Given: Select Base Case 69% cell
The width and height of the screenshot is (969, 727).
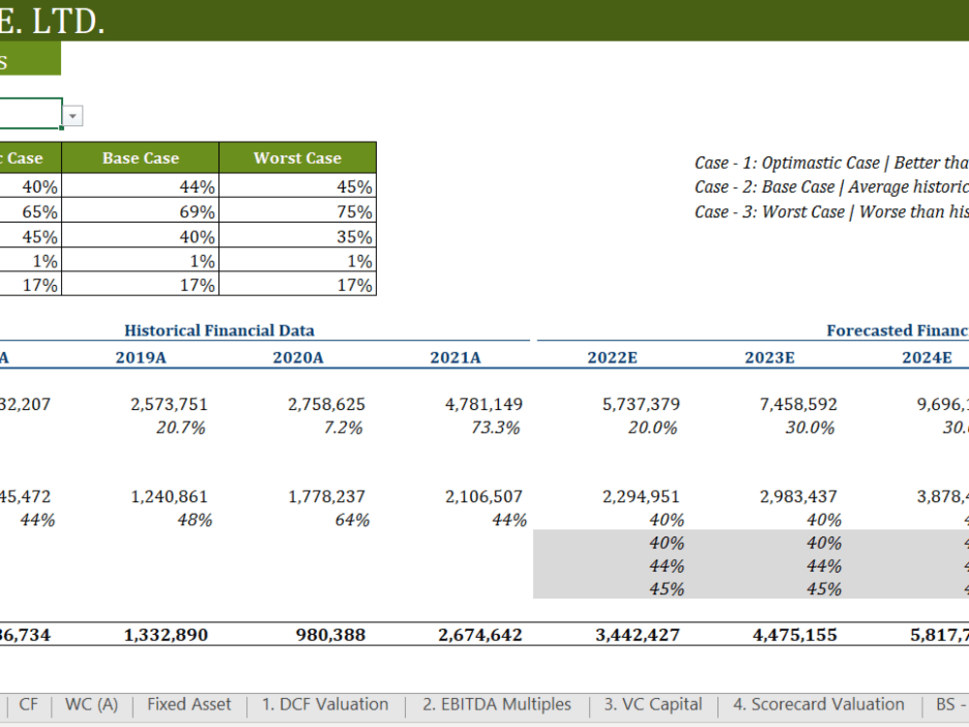Looking at the screenshot, I should tap(141, 210).
